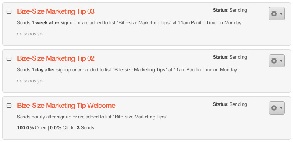
Task: Click gear icon for Marketing Tip 03
Action: click(274, 14)
